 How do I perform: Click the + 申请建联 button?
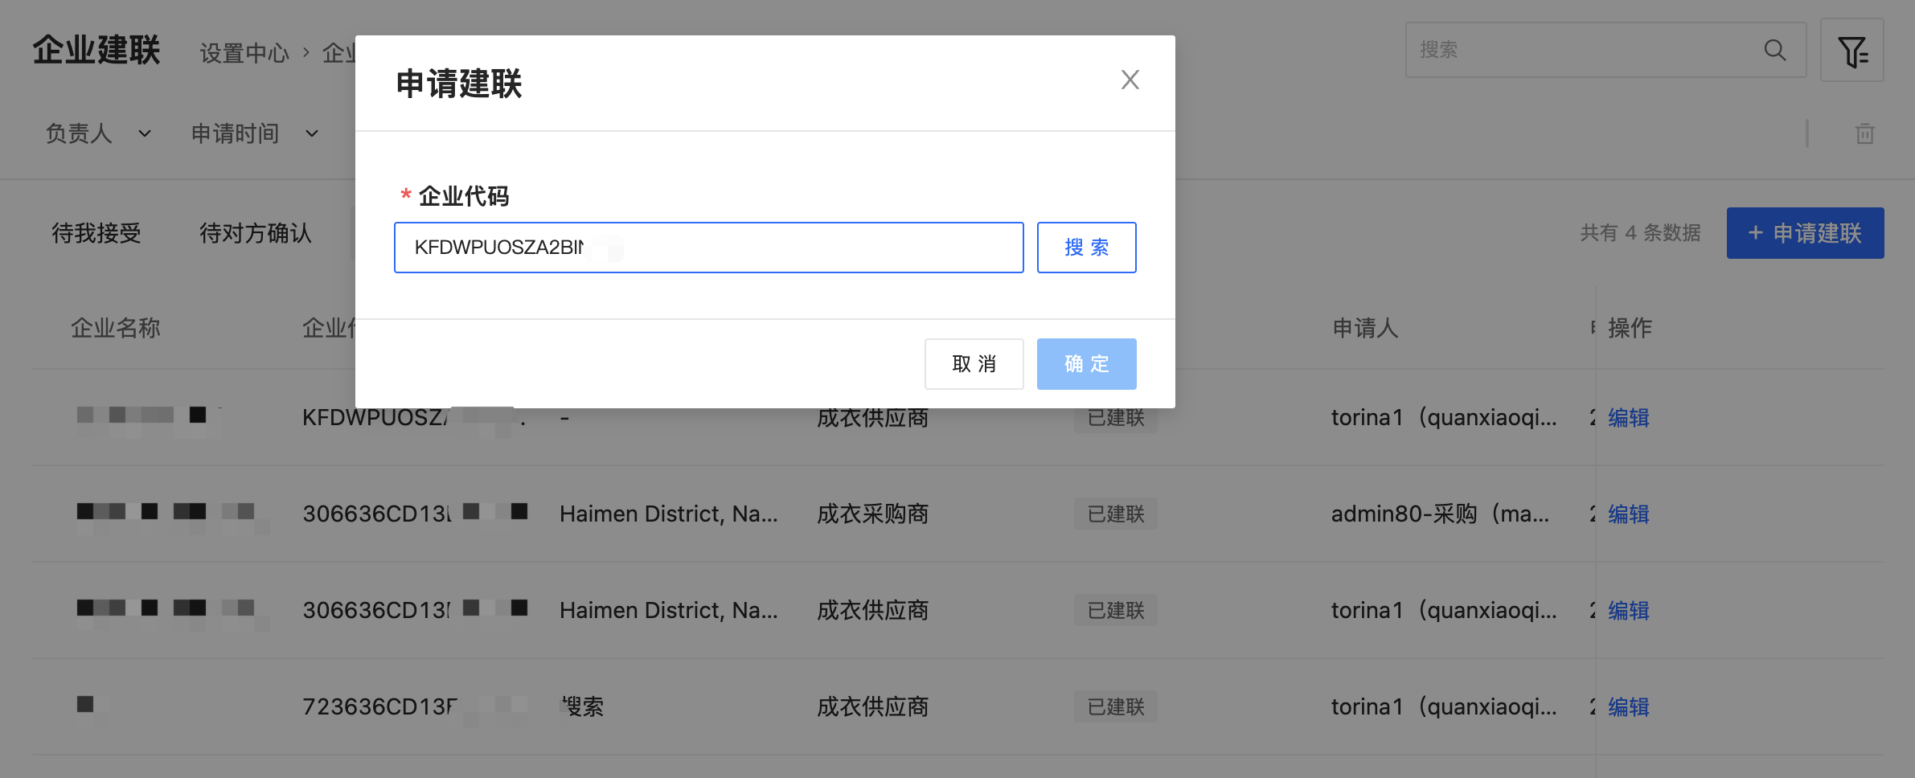[1804, 233]
